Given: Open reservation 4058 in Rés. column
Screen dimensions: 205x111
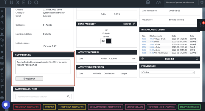Looking at the screenshot, I should click(144, 39).
